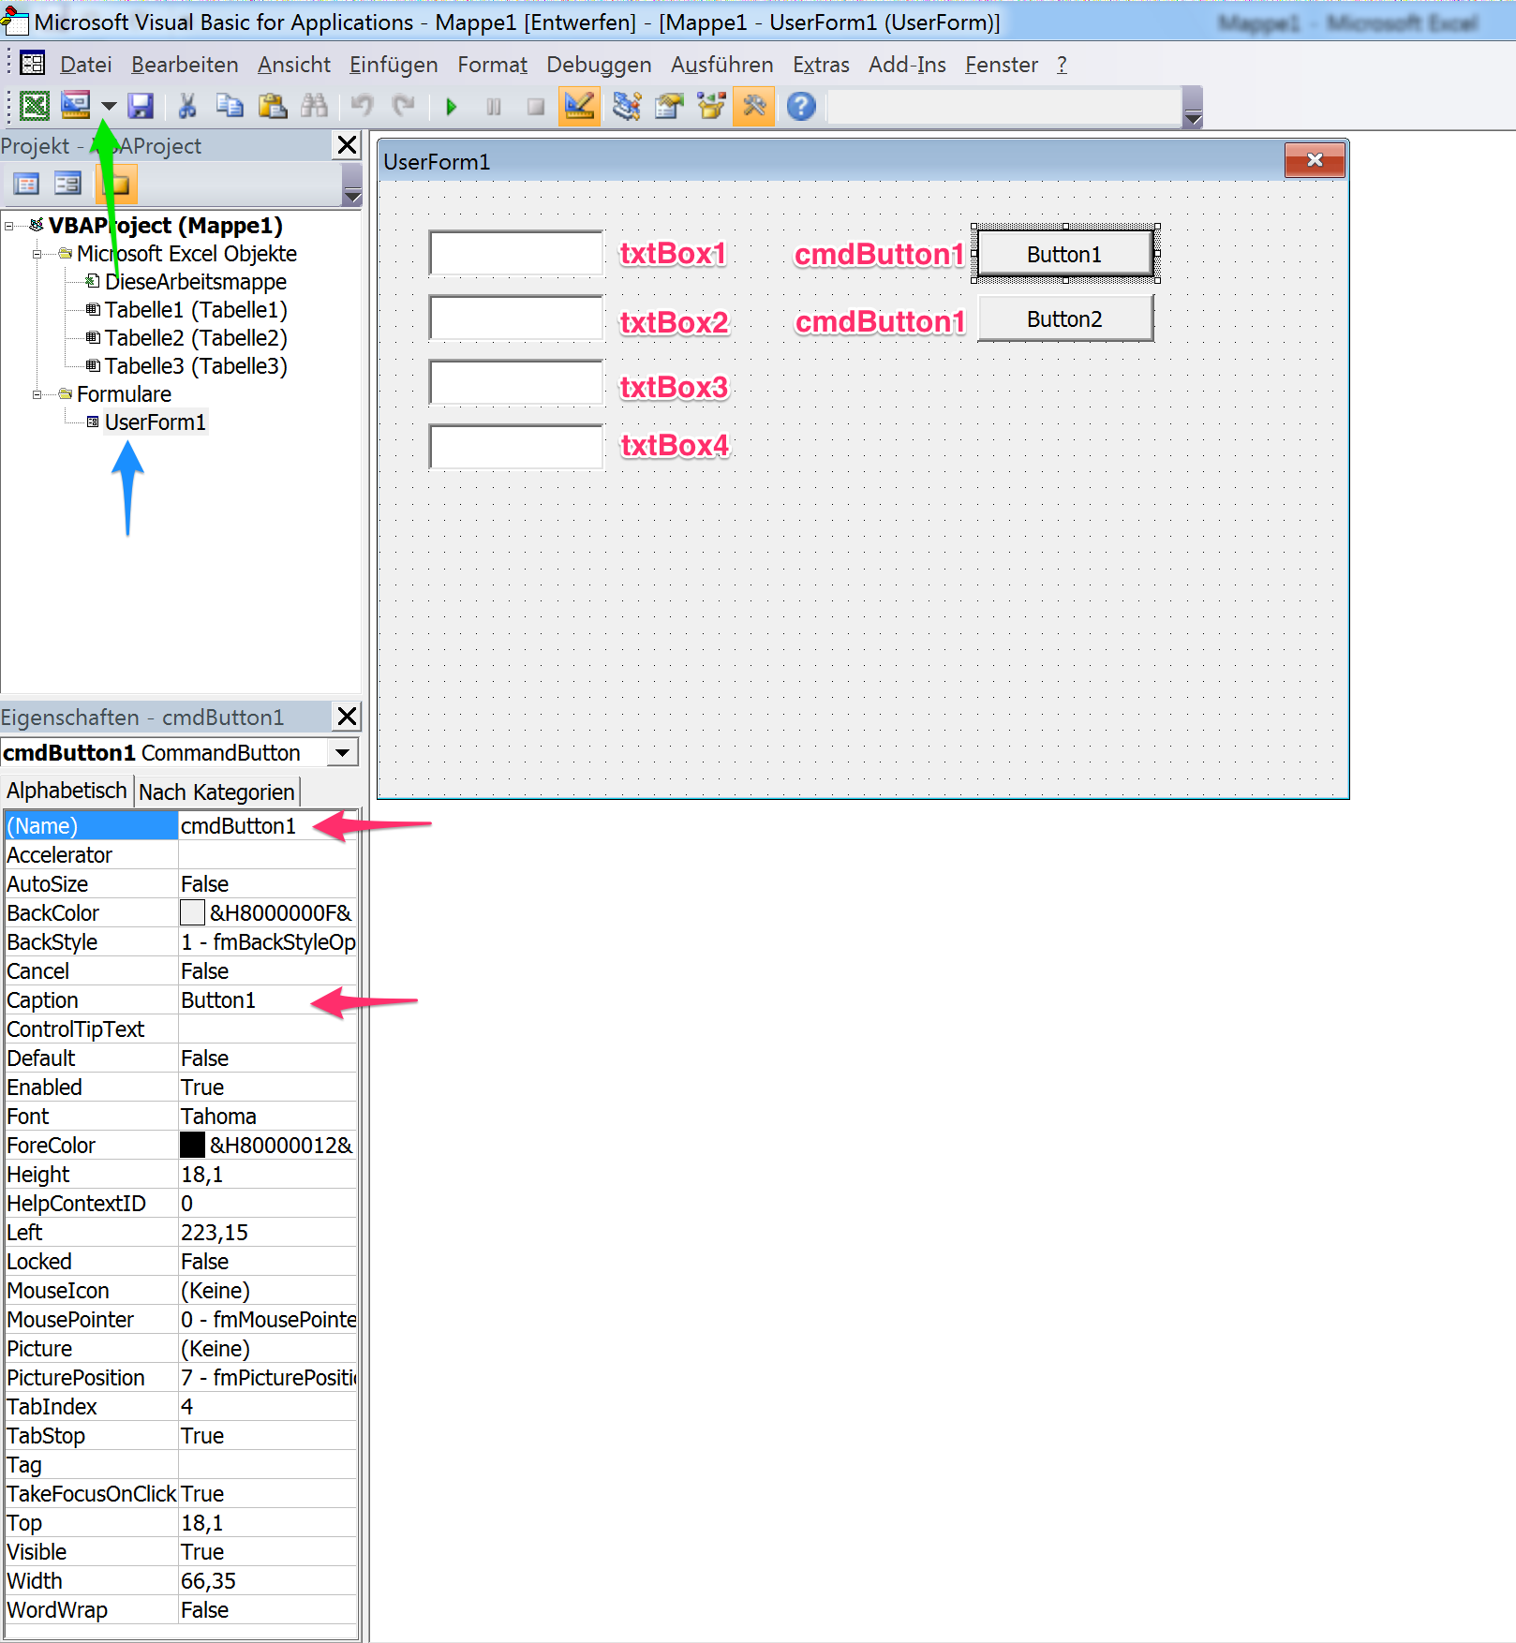This screenshot has width=1516, height=1643.
Task: Open the cmdButton1 object selector dropdown
Action: click(x=343, y=753)
